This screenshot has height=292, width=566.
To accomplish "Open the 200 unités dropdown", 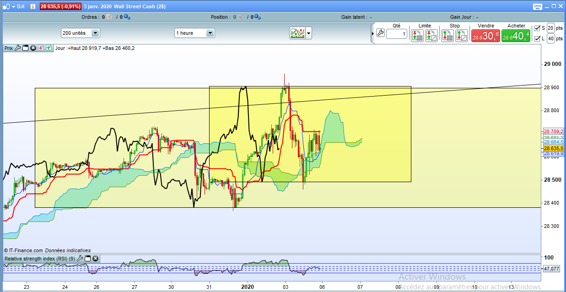I will (80, 33).
